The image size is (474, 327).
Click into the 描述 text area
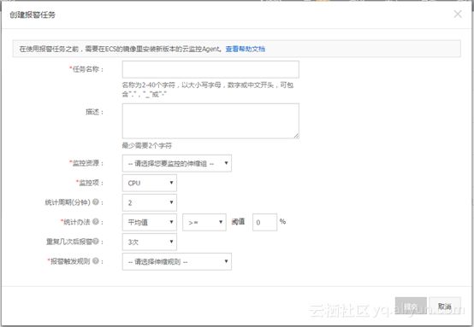(x=210, y=121)
